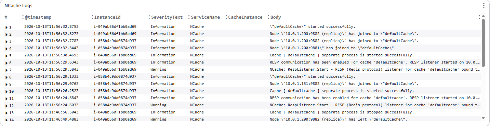The width and height of the screenshot is (490, 126).
Task: Select timestamp 2026-10-13T11:46:49.488Z
Action: (x=51, y=120)
